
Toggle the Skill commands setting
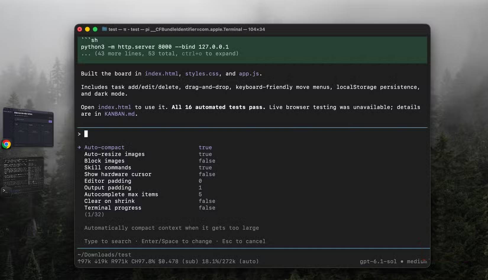point(148,168)
